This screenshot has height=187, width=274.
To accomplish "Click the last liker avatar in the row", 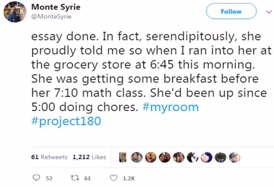I will coord(235,157).
